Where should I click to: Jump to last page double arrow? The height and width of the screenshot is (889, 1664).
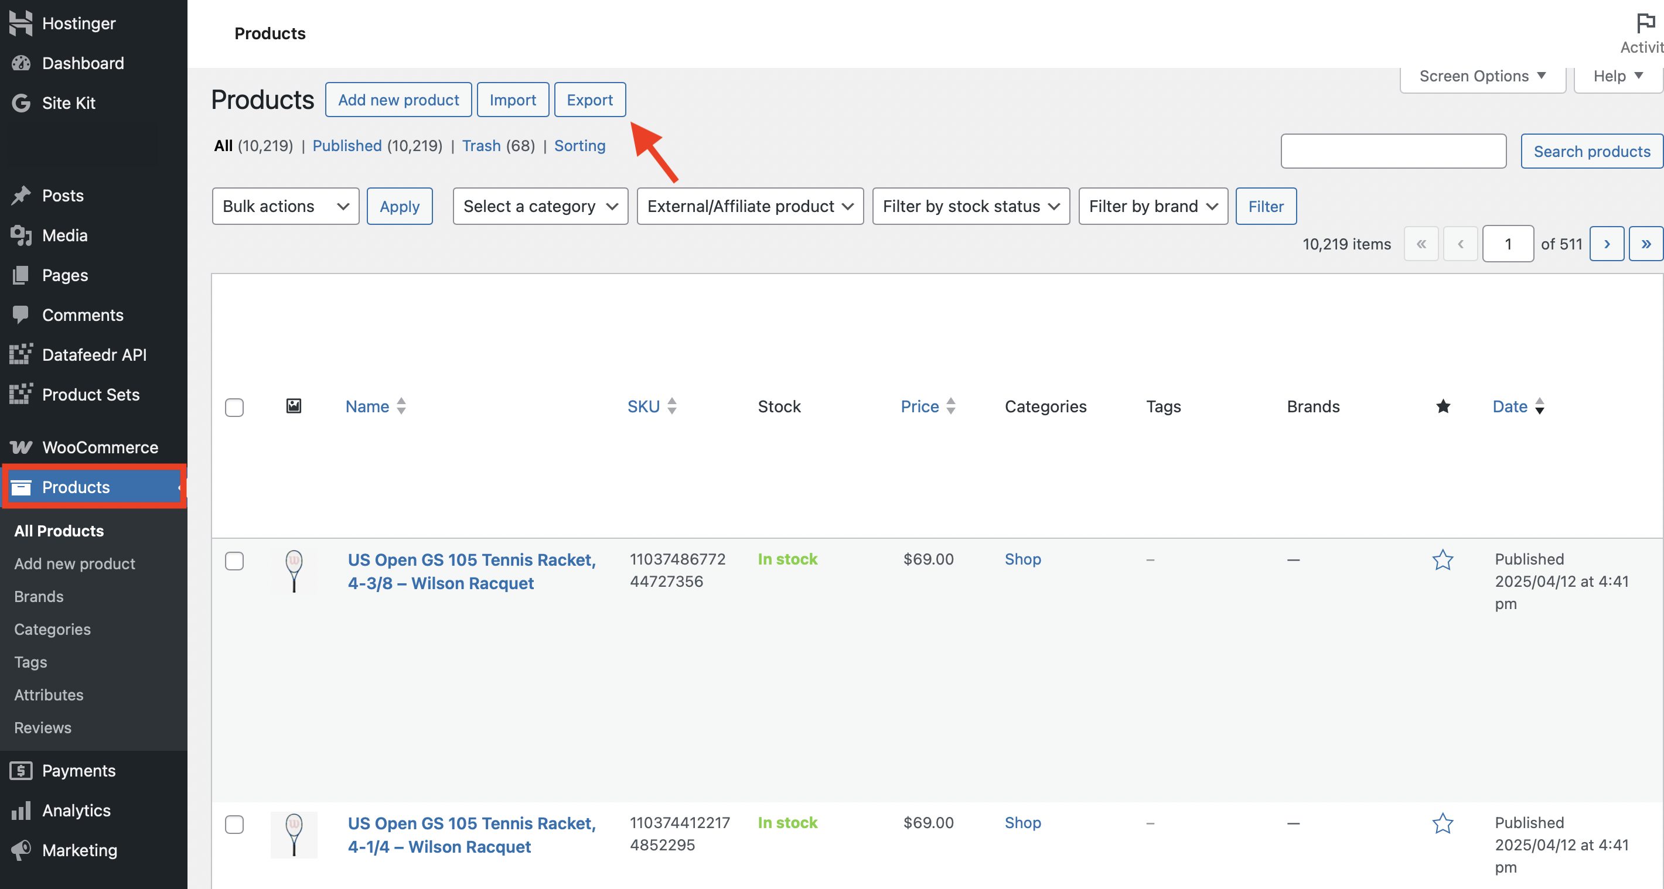[x=1646, y=244]
